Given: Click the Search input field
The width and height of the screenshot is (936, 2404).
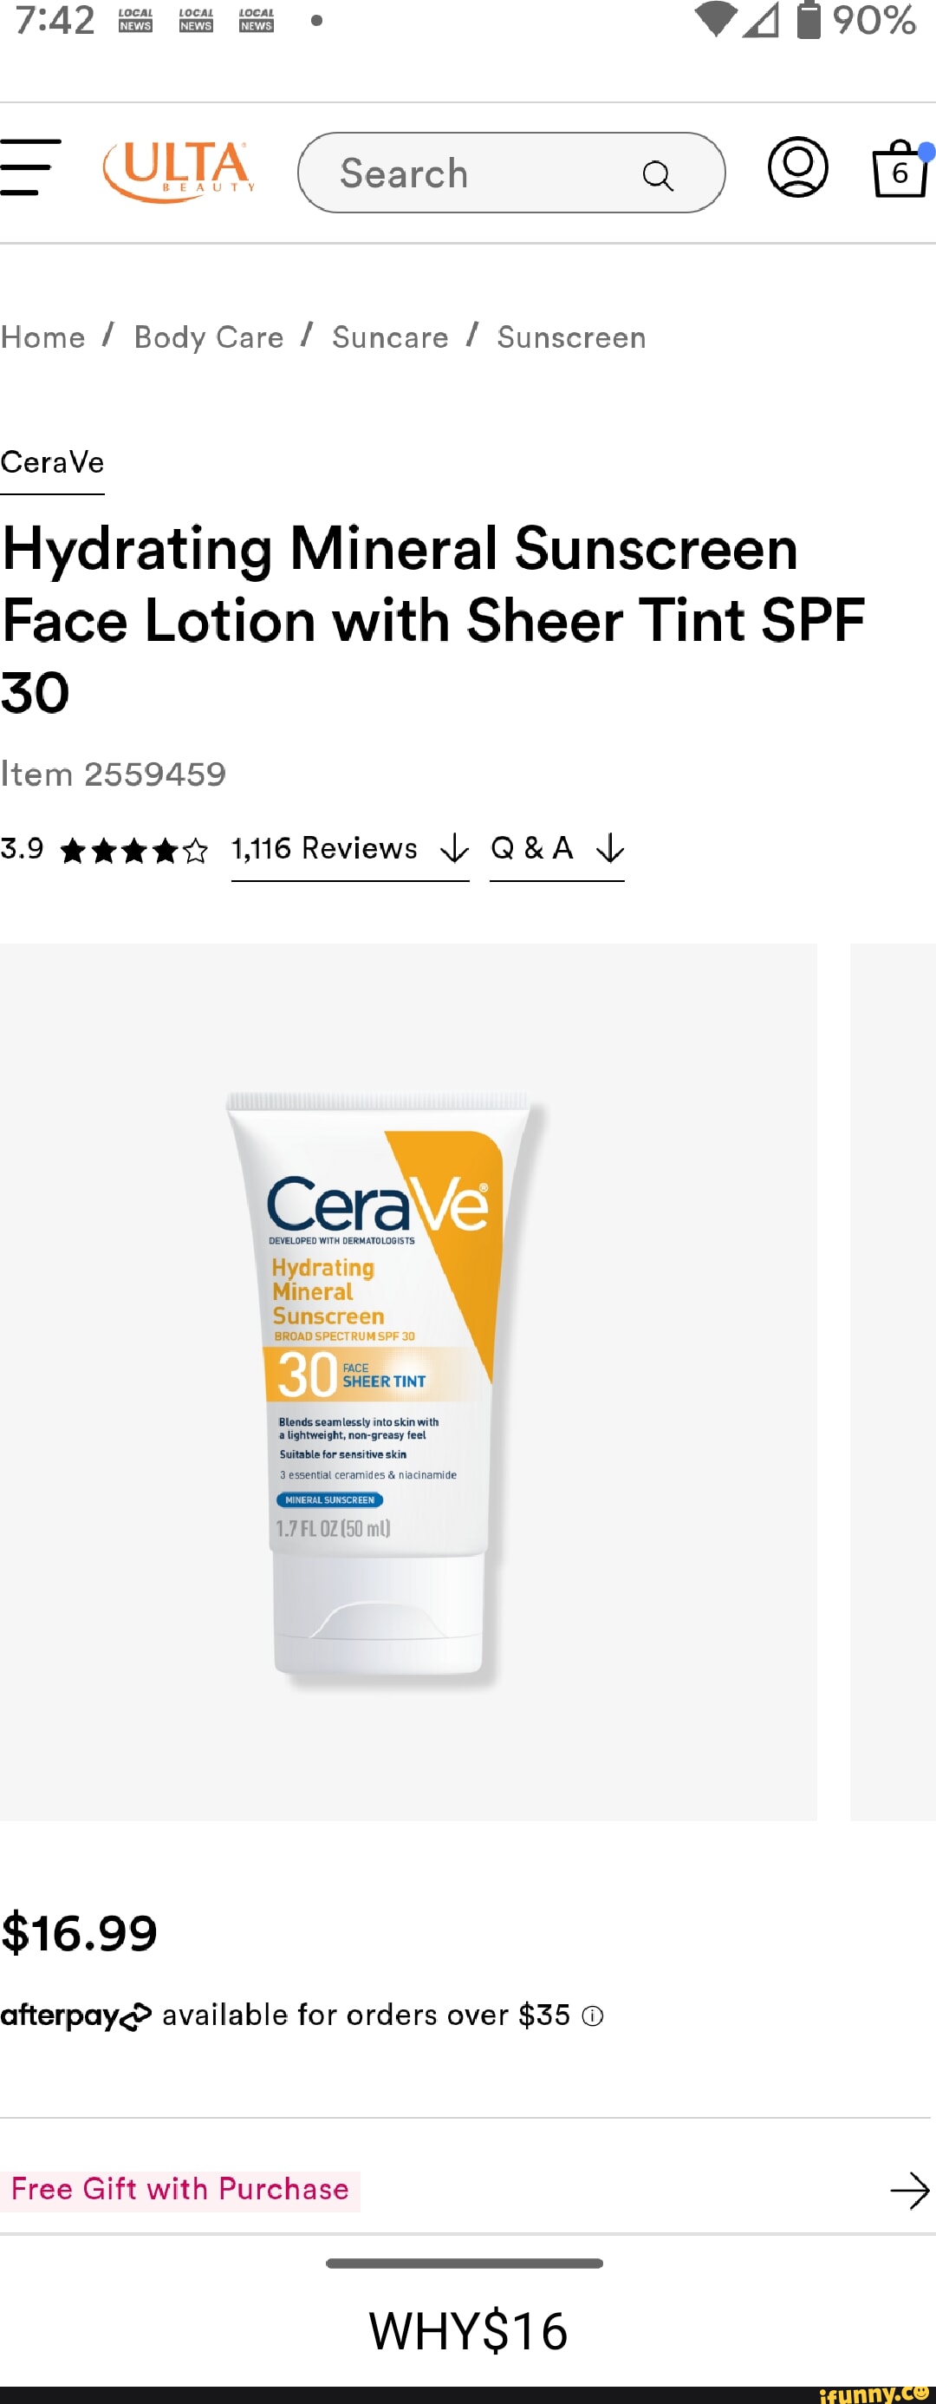Looking at the screenshot, I should [510, 173].
